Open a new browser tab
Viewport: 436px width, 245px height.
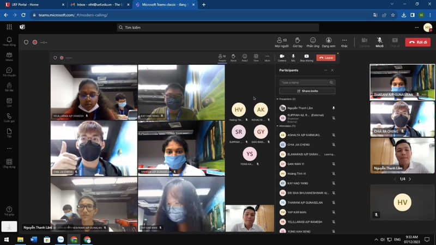pyautogui.click(x=203, y=4)
